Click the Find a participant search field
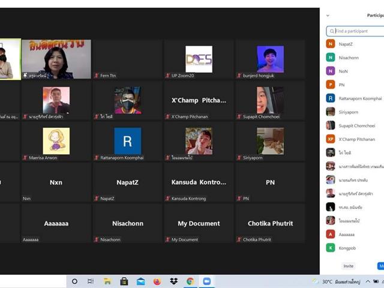The width and height of the screenshot is (384, 288). pos(355,31)
